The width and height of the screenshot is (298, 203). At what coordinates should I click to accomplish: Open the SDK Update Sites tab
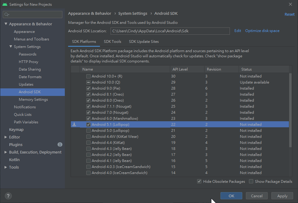(x=144, y=41)
